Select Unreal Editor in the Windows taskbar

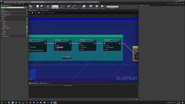pyautogui.click(x=55, y=103)
